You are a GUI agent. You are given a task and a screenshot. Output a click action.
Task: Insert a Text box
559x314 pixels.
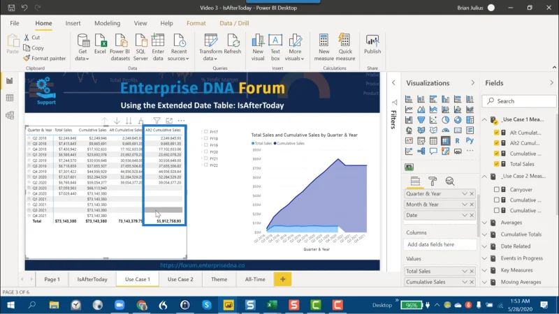[275, 47]
